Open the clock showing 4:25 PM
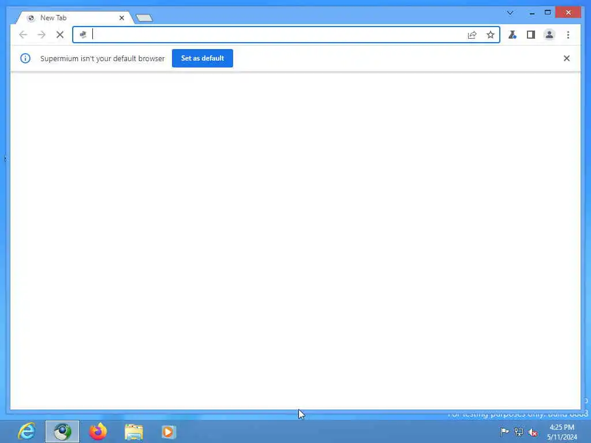This screenshot has width=591, height=443. pos(562,431)
